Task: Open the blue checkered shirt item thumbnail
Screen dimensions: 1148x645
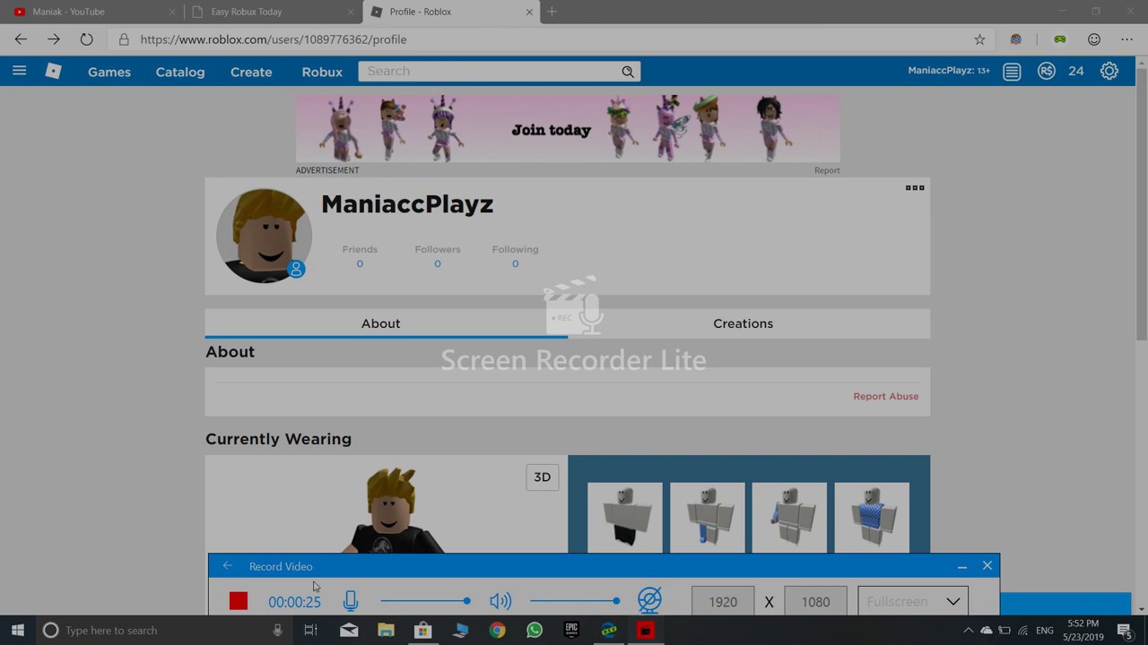Action: coord(872,518)
